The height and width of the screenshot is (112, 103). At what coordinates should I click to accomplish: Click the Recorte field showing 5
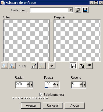76,85
